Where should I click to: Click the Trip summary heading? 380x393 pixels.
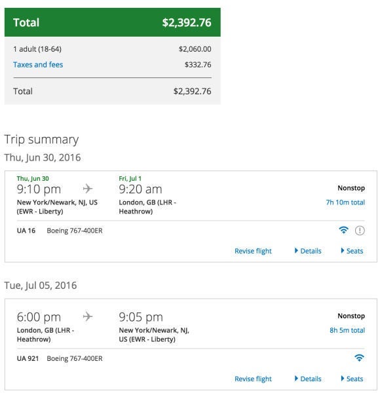point(42,140)
